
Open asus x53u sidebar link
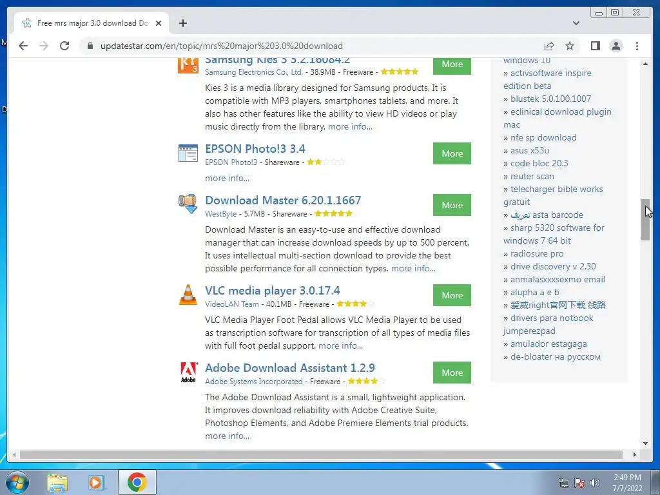pos(530,150)
